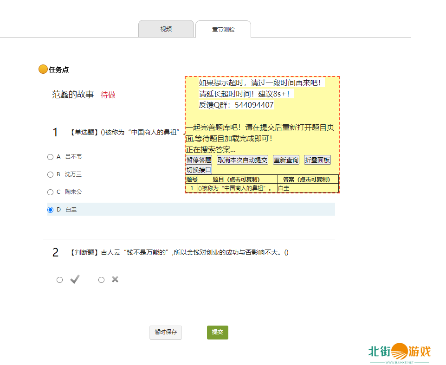The image size is (446, 365).
Task: Choose the true radio button for question 2
Action: click(x=59, y=280)
